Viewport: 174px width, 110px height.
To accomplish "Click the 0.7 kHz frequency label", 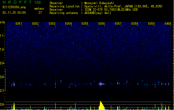I will [2, 91].
